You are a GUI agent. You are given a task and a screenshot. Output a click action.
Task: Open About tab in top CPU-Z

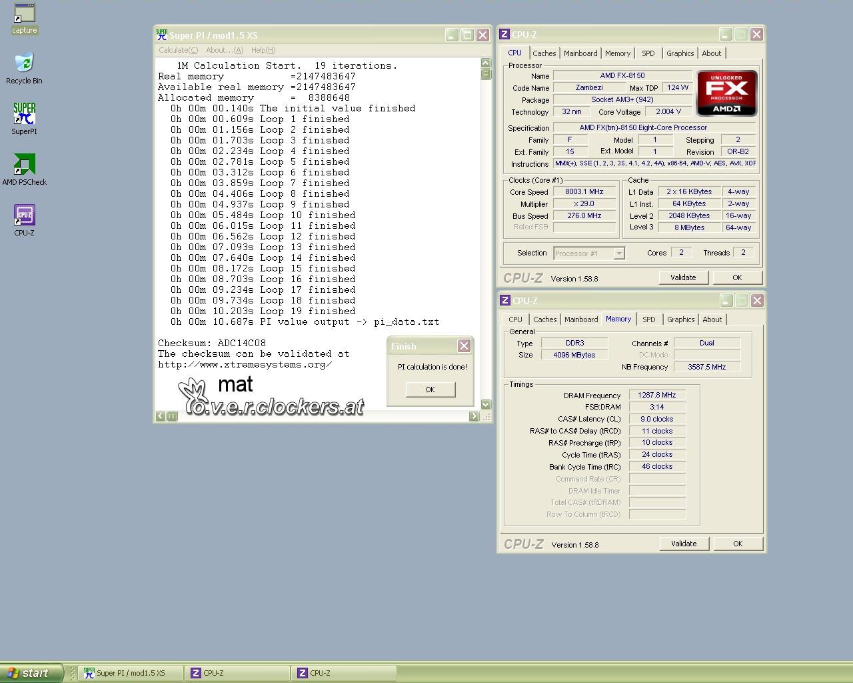click(712, 53)
